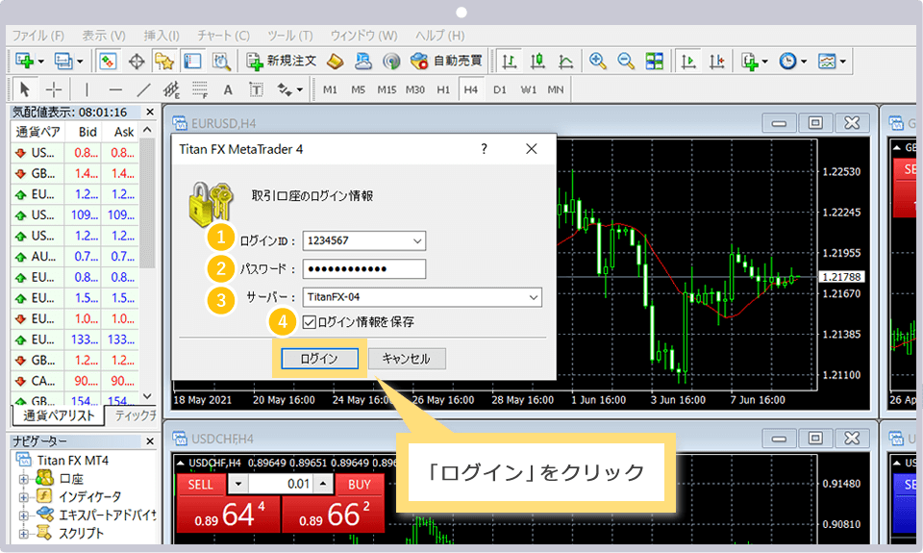Select the text A tool
Image resolution: width=923 pixels, height=553 pixels.
click(228, 89)
